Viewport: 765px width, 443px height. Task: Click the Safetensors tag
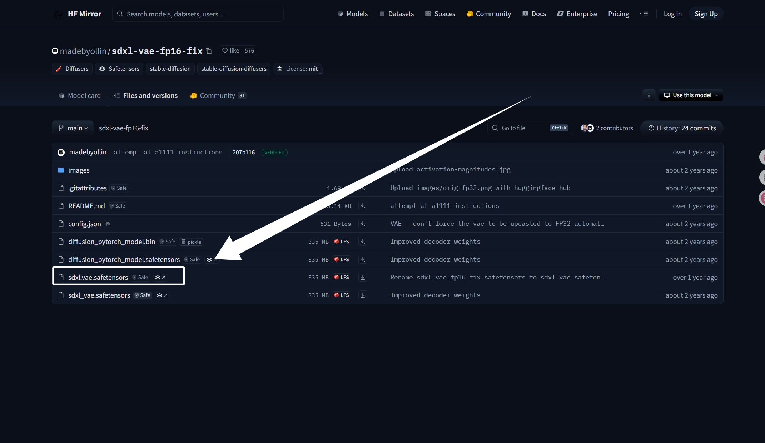click(119, 69)
